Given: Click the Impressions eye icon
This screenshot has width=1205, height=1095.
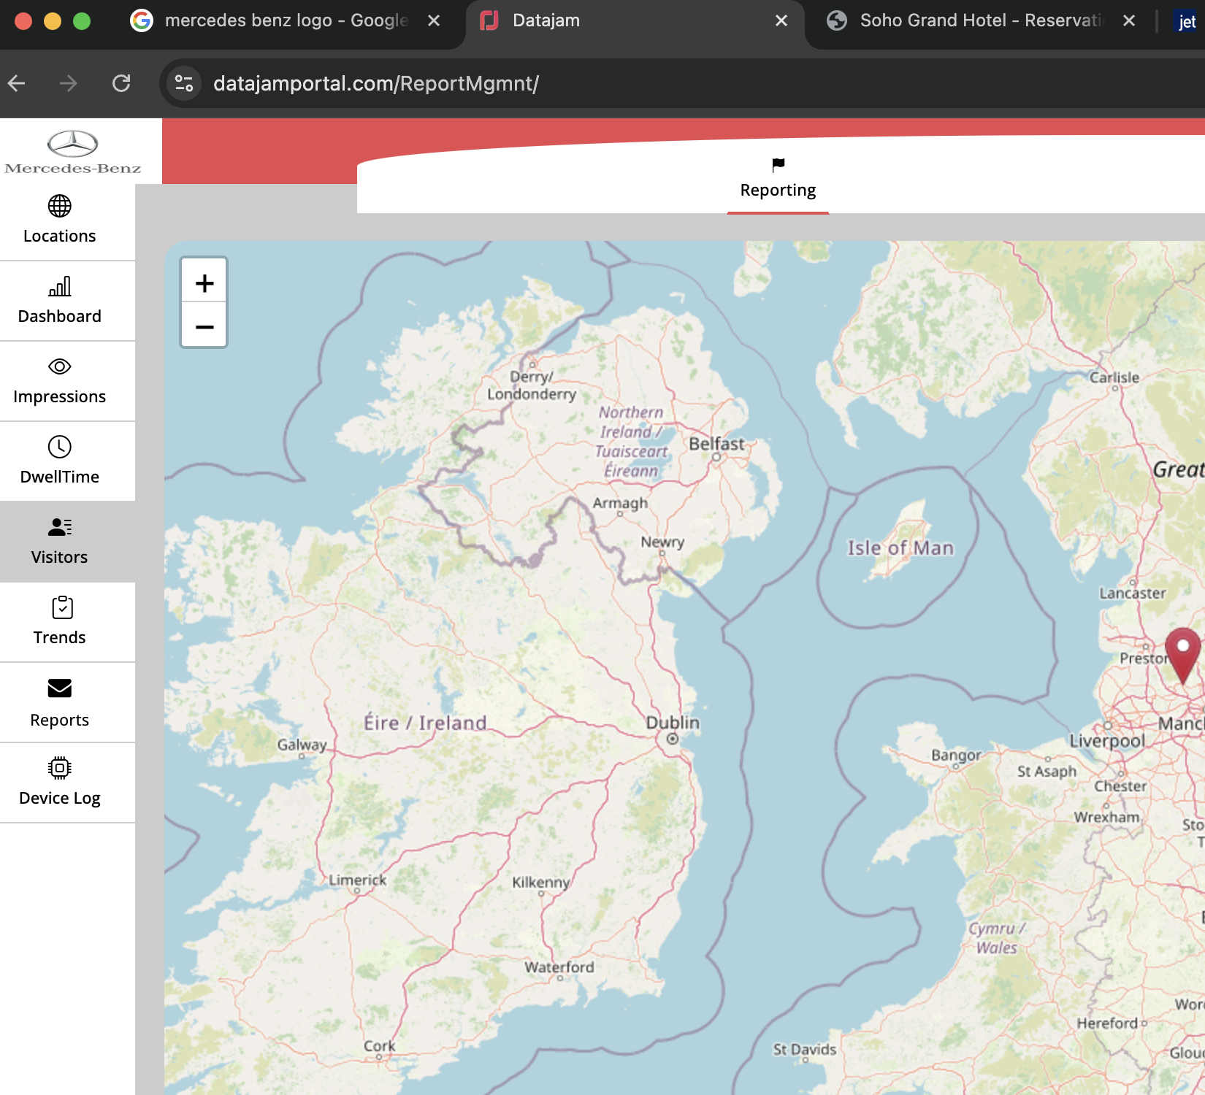Looking at the screenshot, I should coord(58,367).
